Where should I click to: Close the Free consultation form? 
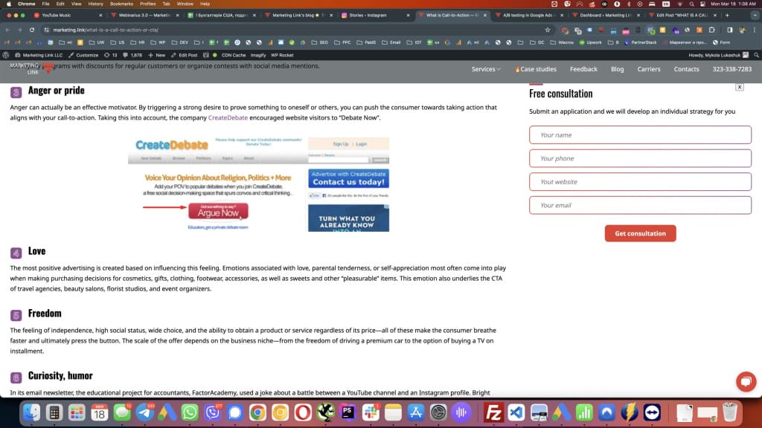pos(739,87)
